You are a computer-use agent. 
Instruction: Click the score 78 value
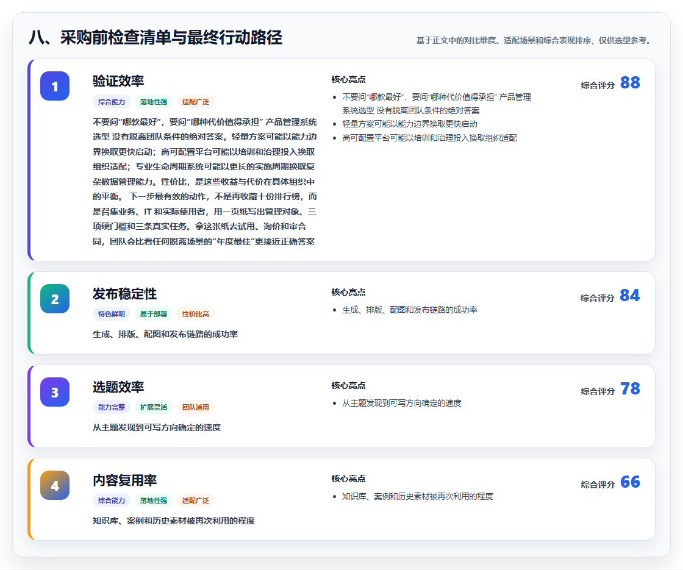(x=630, y=388)
